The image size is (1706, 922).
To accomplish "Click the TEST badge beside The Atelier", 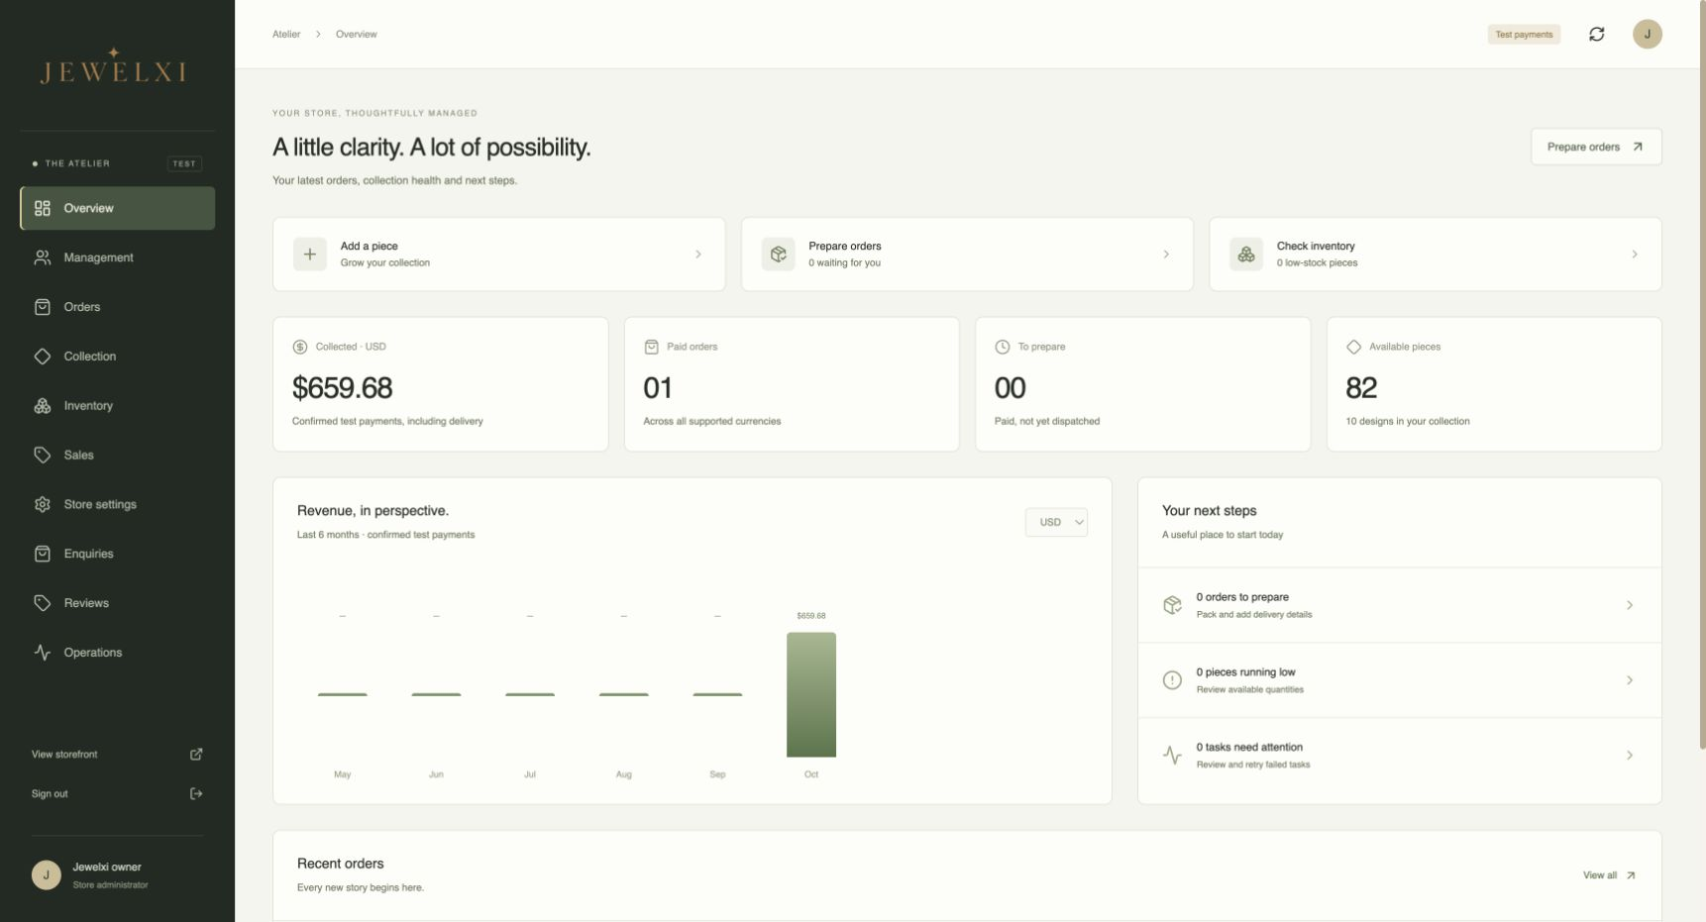I will (184, 163).
